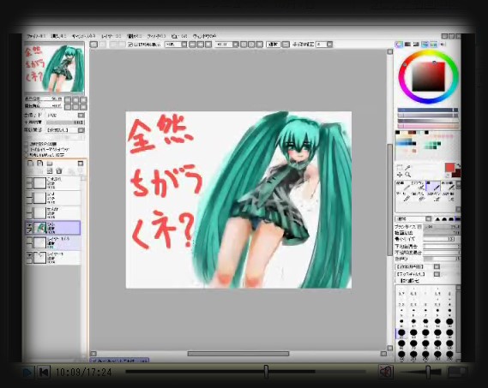Pick a shade in the red saturation square
Viewport: 488px width, 388px height.
tap(429, 76)
